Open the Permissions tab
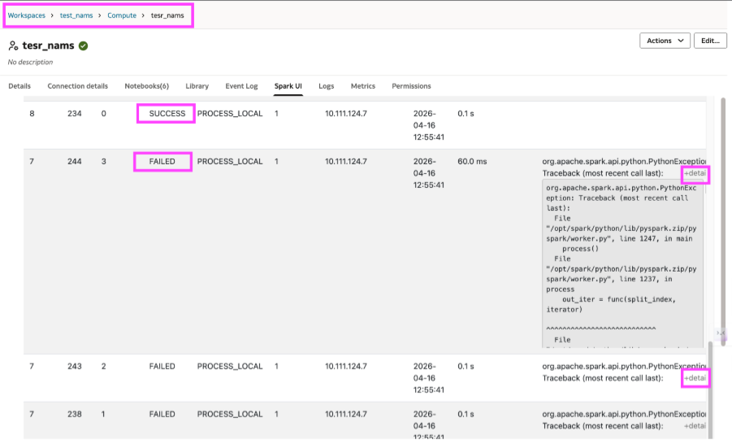The width and height of the screenshot is (732, 444). point(411,86)
